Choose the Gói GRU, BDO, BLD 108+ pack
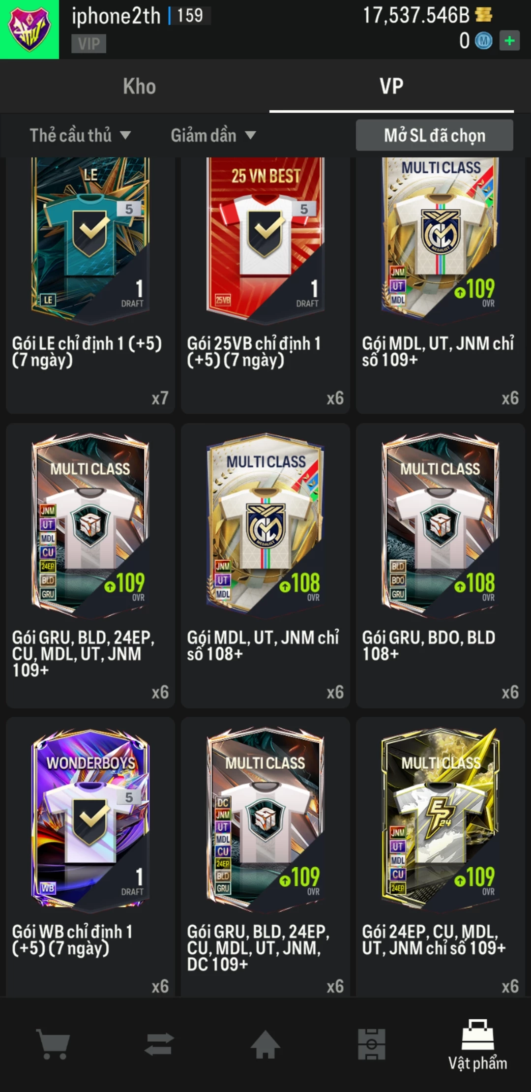Screen dimensions: 531x1092 click(x=441, y=566)
